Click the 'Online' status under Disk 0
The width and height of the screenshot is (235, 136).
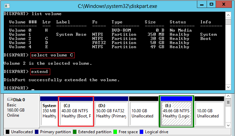[13, 115]
